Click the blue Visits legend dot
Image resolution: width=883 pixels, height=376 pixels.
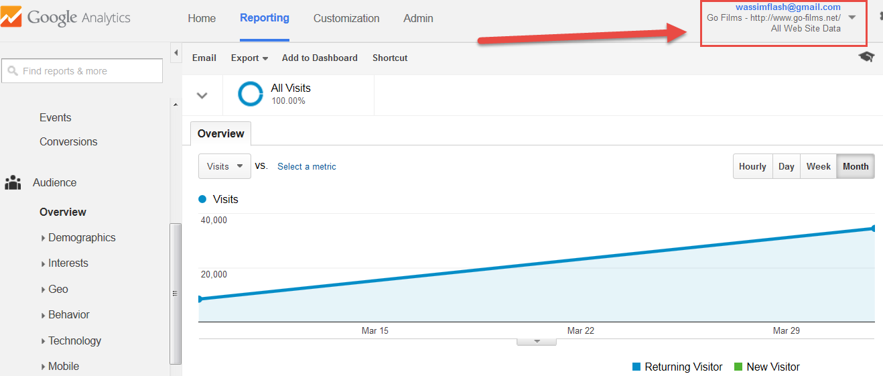(202, 199)
